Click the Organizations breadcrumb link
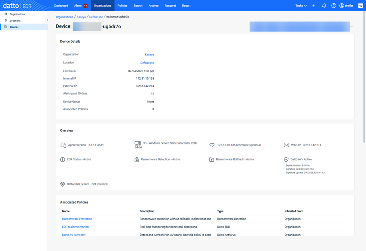The height and width of the screenshot is (251, 366). (x=65, y=17)
